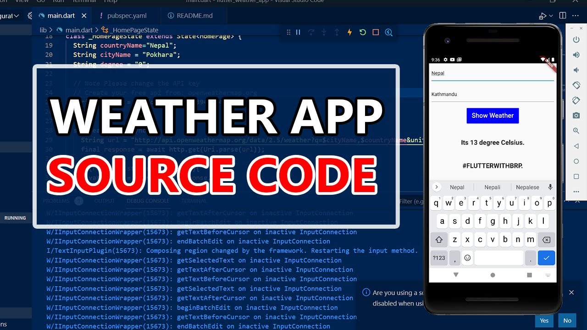The width and height of the screenshot is (587, 330).
Task: Split the editor to the right
Action: (563, 16)
